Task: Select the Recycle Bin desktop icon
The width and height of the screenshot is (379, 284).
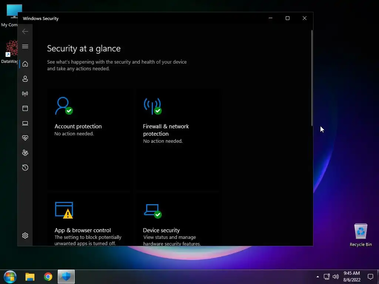Action: tap(360, 235)
